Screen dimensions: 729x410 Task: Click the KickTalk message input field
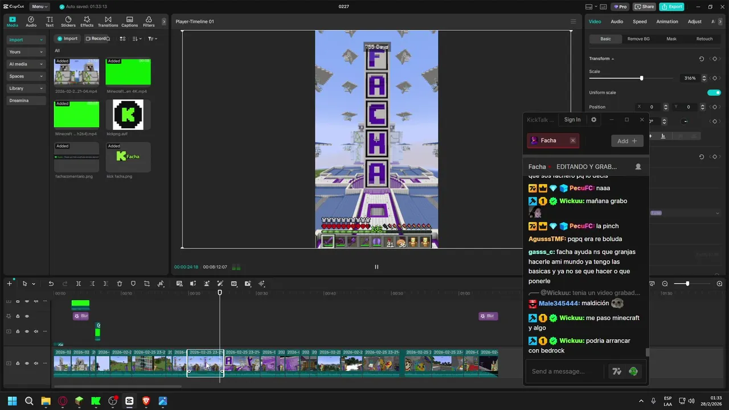[x=565, y=371]
